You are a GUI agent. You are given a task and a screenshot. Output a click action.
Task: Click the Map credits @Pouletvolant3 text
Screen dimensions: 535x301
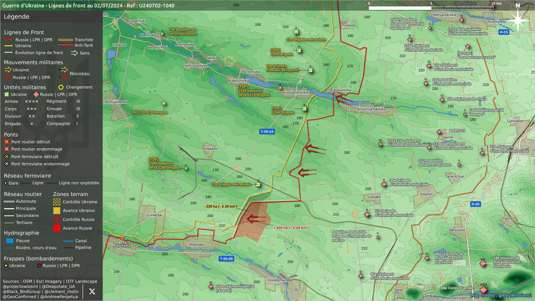click(x=501, y=295)
